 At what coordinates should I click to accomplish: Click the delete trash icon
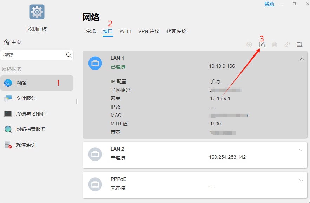[x=275, y=45]
